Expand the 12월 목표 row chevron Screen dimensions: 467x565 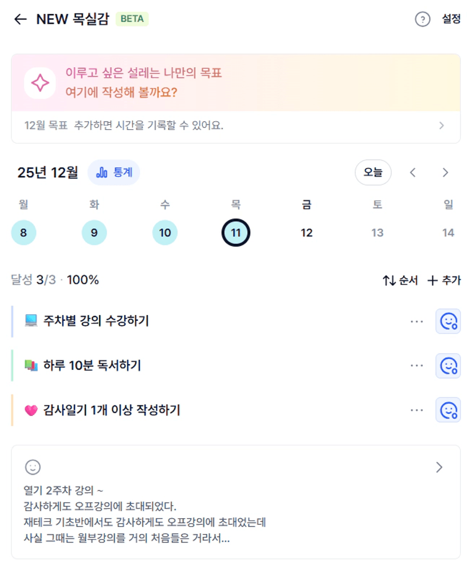442,125
